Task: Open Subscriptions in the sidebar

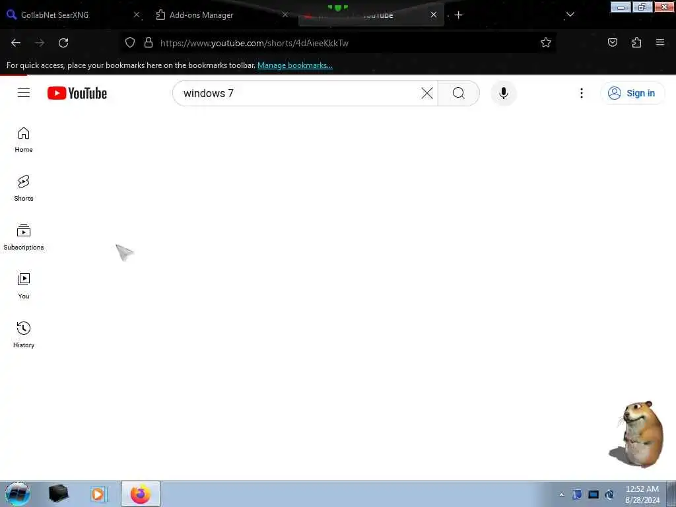Action: pos(24,238)
